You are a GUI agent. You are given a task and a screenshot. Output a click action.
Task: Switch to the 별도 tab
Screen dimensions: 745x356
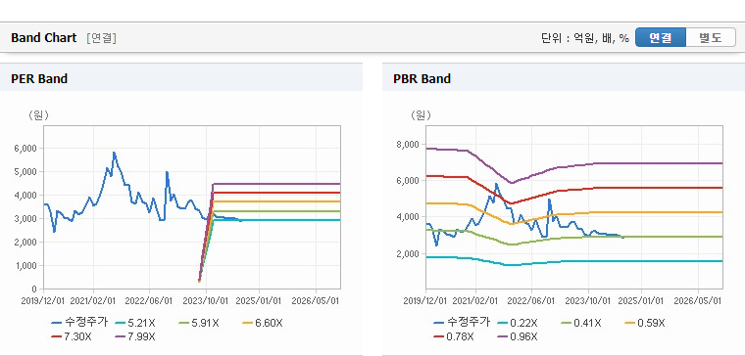[711, 37]
